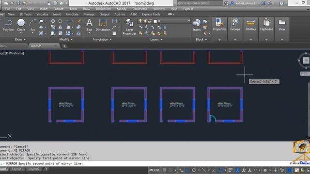Click the Offset tool icon
The image size is (310, 174).
[78, 33]
